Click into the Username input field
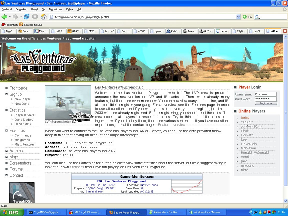 [265, 94]
